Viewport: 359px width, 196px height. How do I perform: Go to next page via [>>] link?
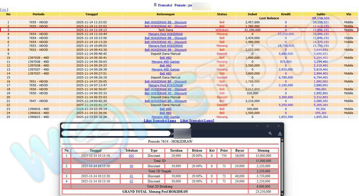pos(4,9)
